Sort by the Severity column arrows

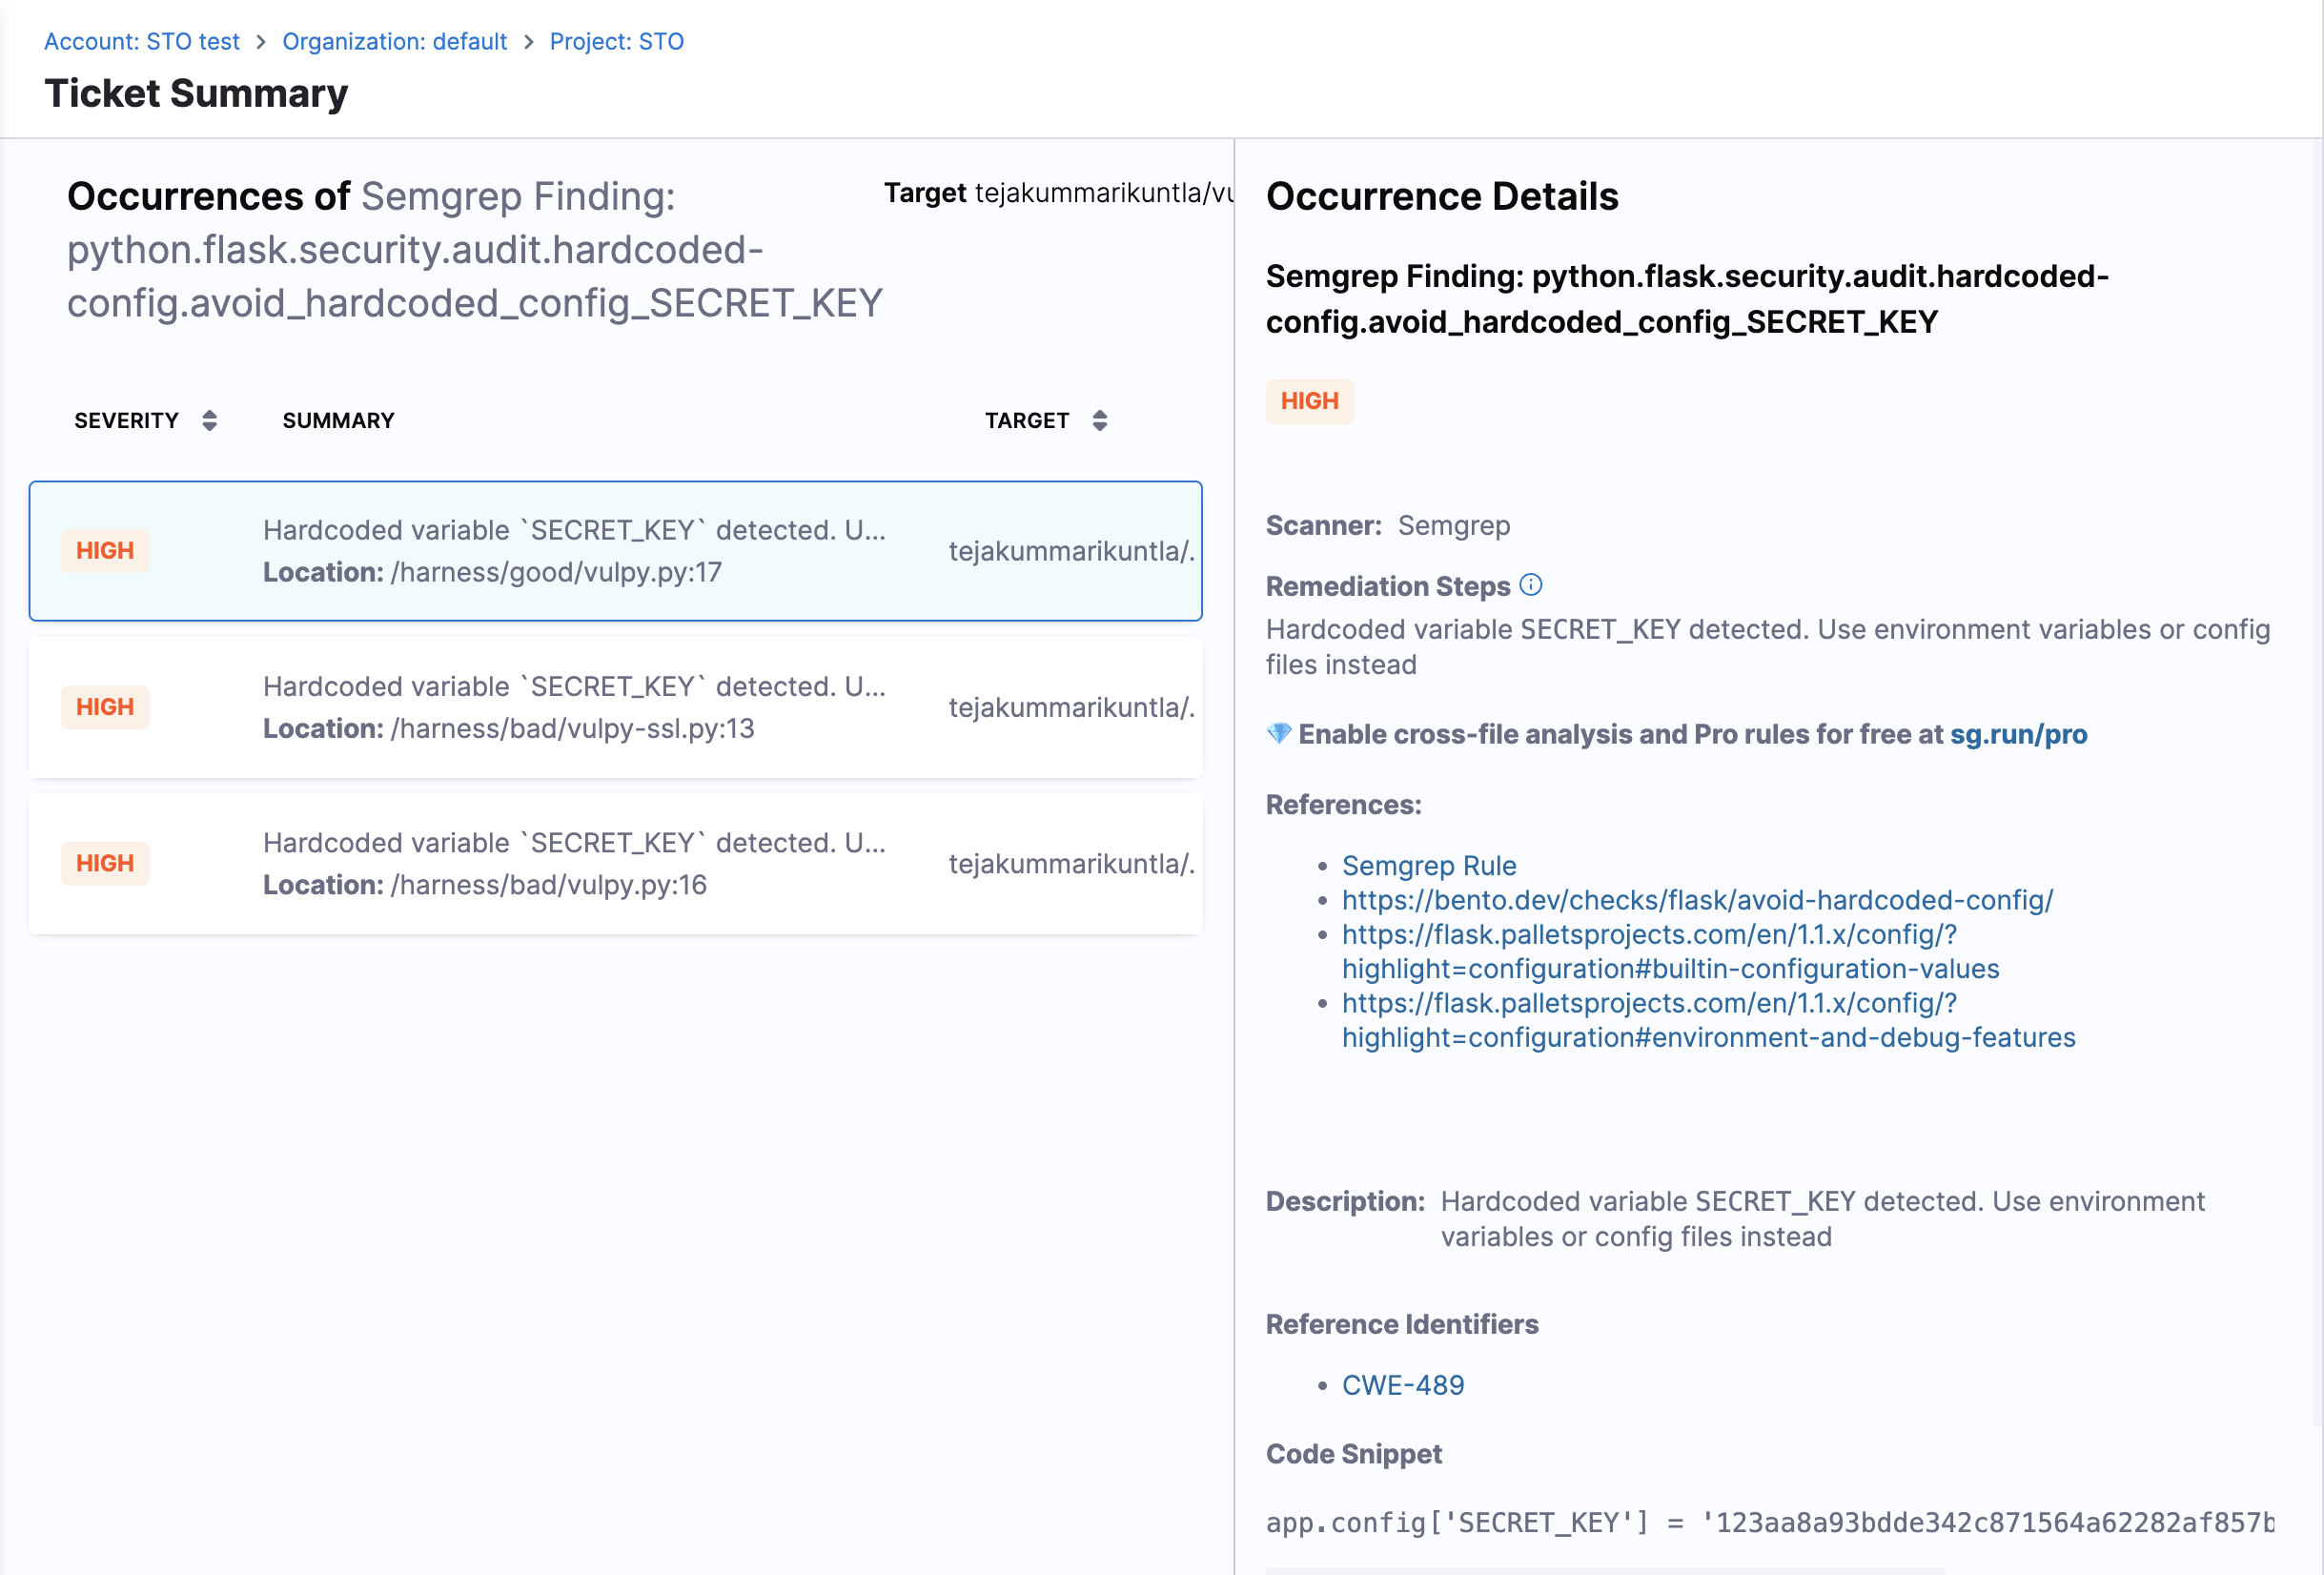[x=209, y=420]
